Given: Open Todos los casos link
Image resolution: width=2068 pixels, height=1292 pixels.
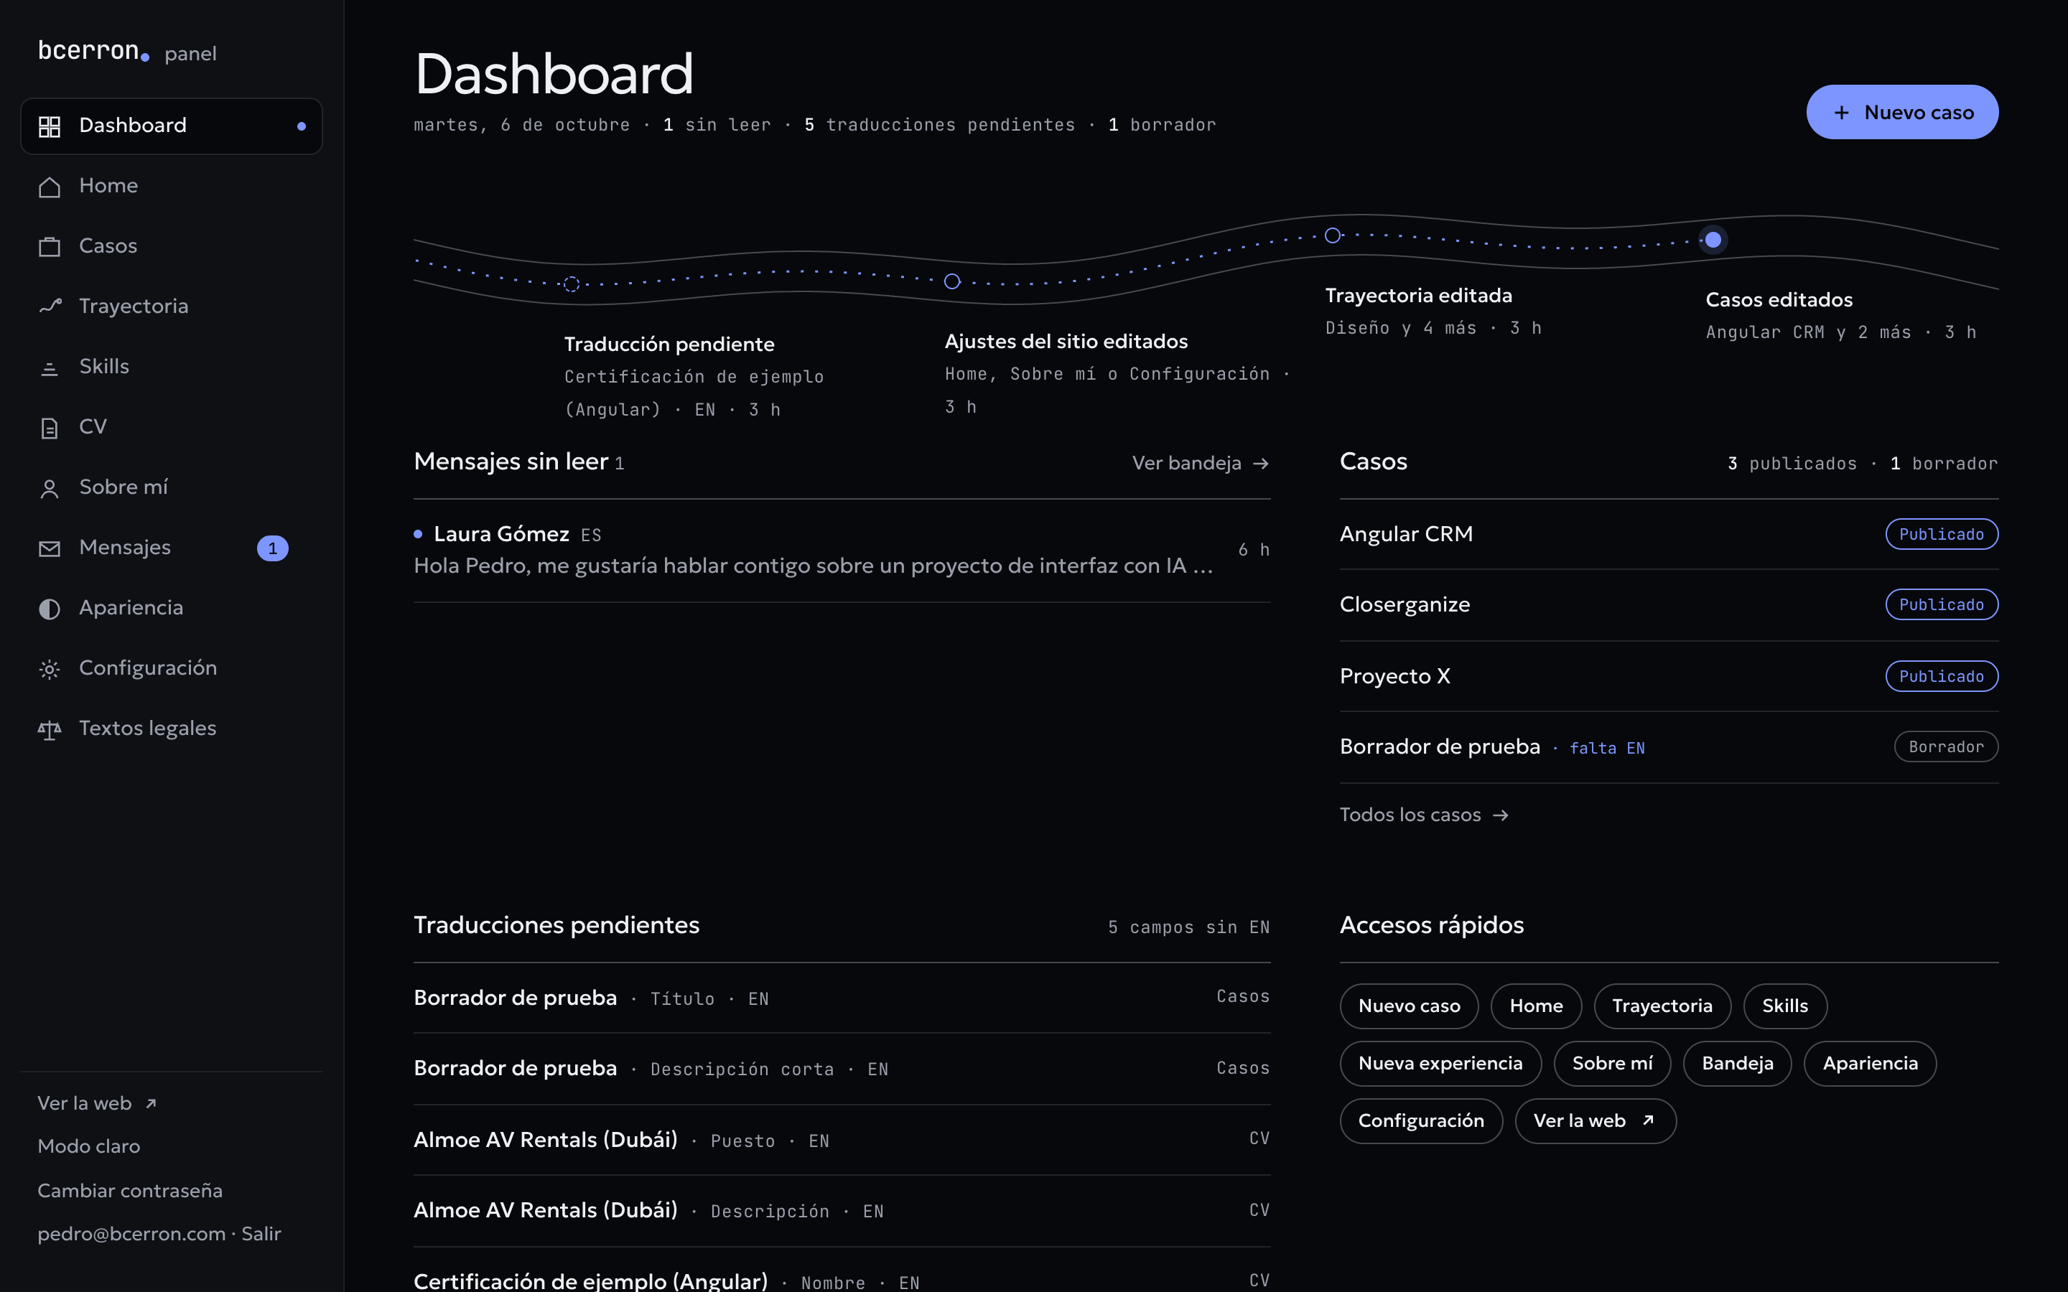Looking at the screenshot, I should [x=1424, y=815].
